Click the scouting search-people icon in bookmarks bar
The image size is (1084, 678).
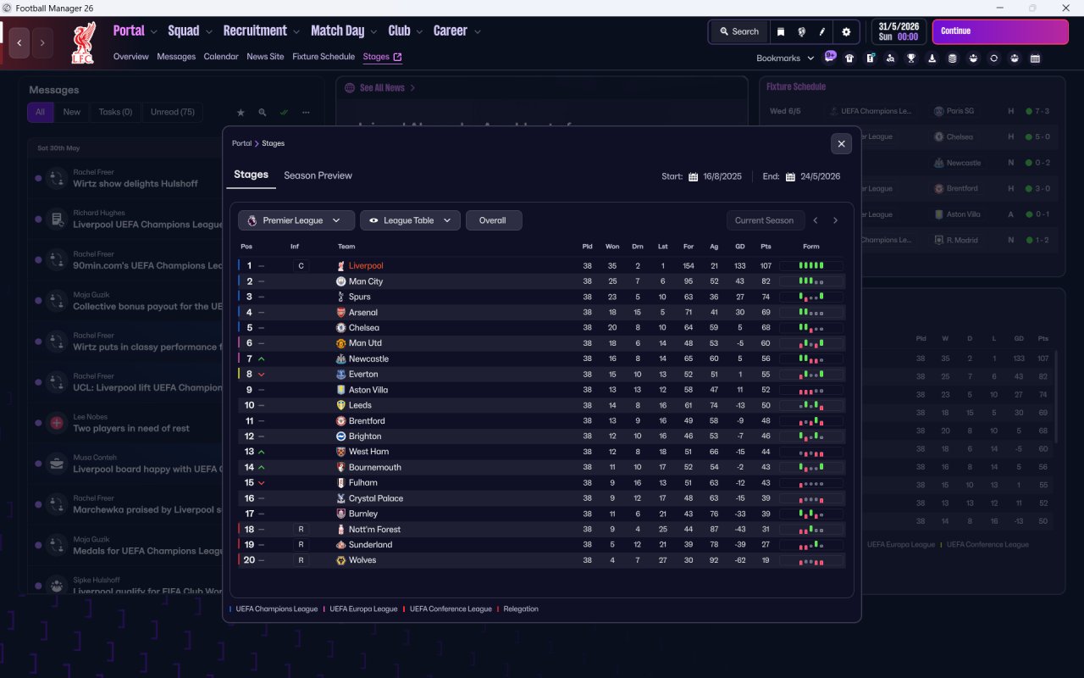coord(891,58)
